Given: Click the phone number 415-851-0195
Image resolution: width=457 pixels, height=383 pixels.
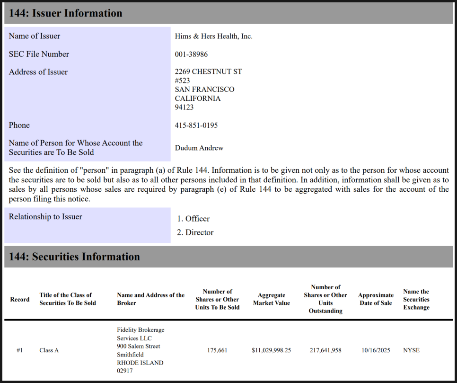Looking at the screenshot, I should coord(196,125).
